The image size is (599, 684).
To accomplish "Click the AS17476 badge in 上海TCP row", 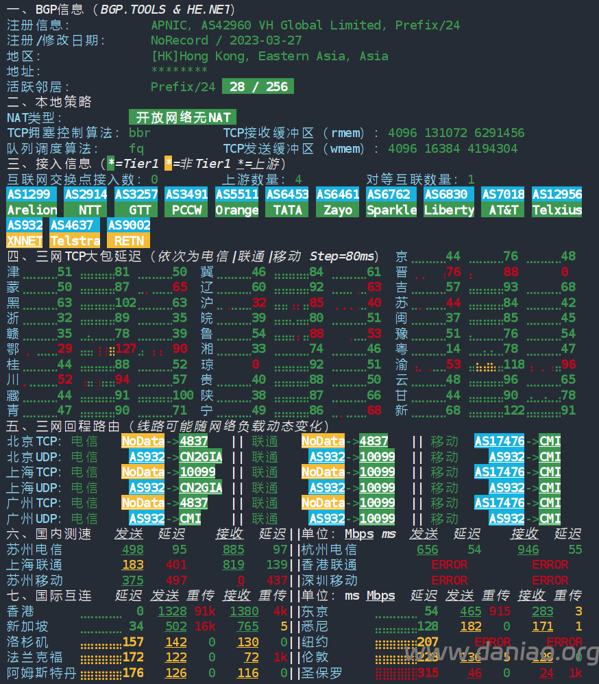I will click(x=499, y=472).
